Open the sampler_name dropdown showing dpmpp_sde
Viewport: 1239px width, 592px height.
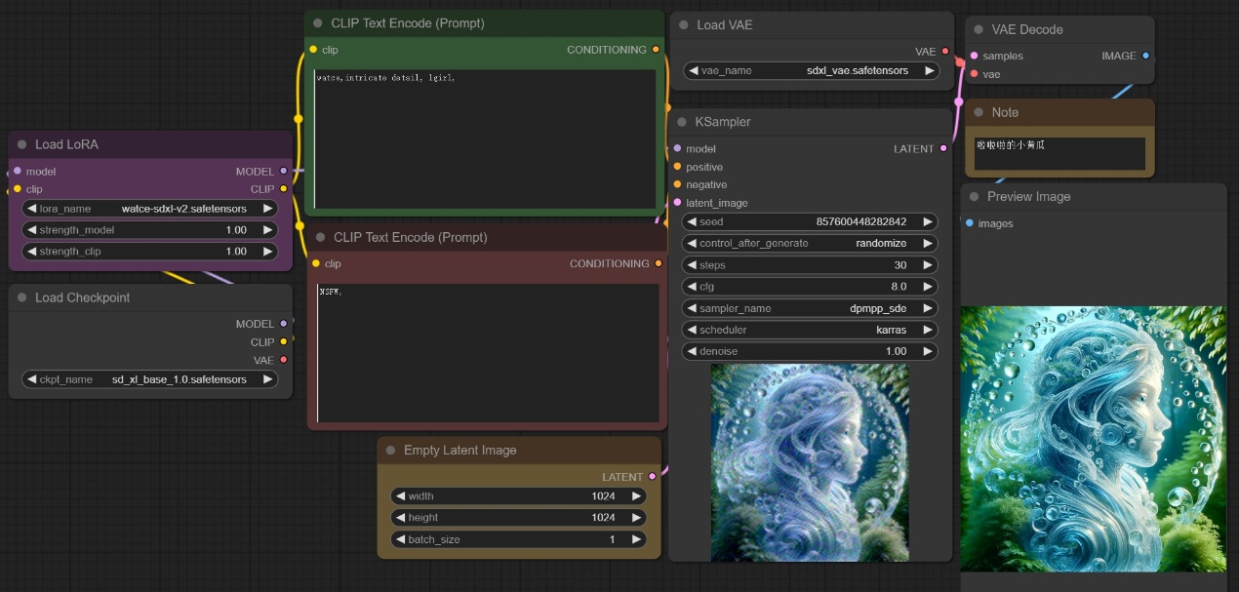pyautogui.click(x=809, y=308)
